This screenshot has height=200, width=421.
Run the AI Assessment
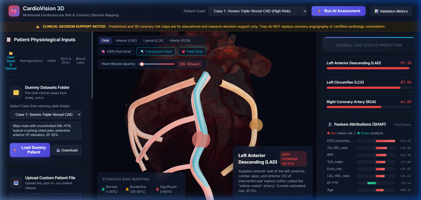tap(338, 11)
